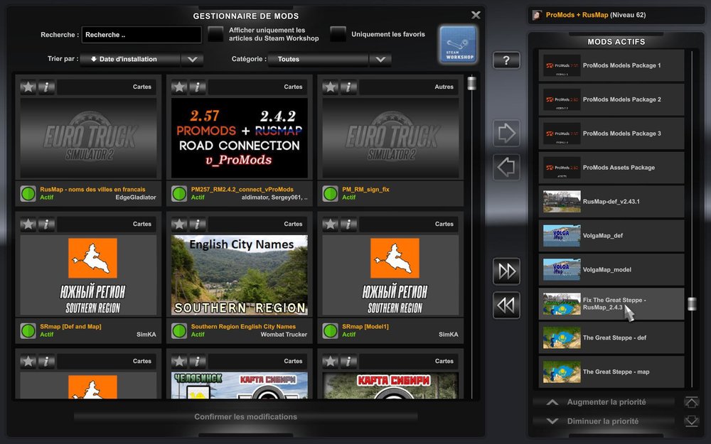Star the card with ЧЕЛЯБИНСК thumbnail

pos(179,361)
